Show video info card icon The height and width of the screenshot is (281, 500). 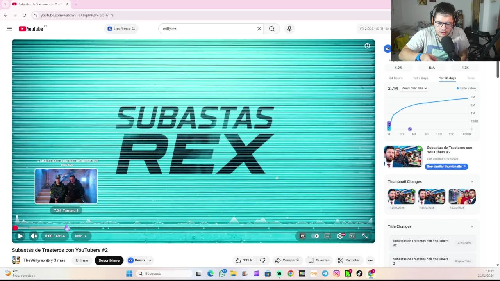tap(367, 46)
